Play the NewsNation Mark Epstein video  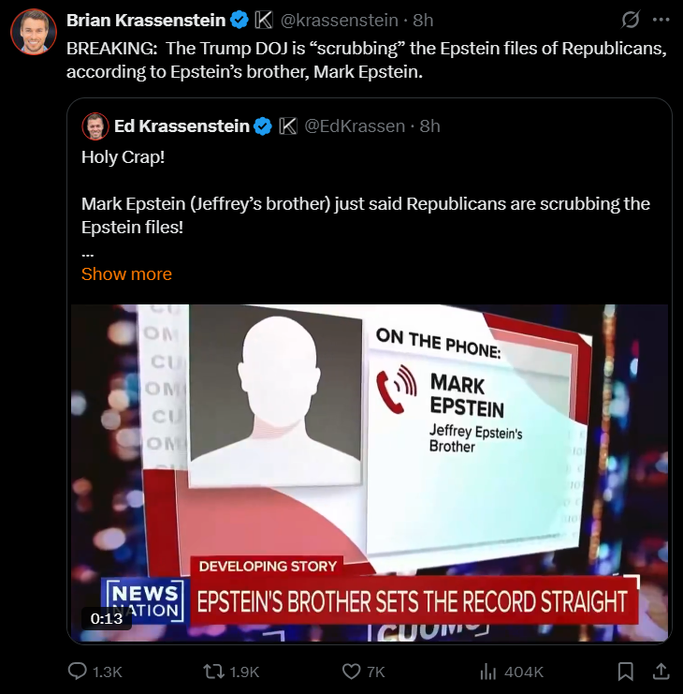click(x=370, y=473)
